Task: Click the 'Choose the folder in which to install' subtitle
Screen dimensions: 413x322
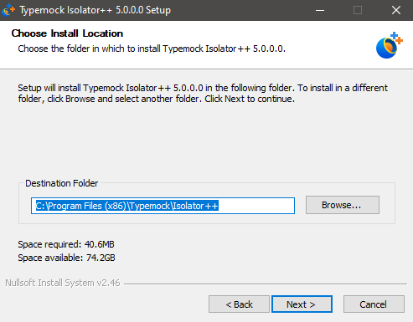Action: [x=152, y=49]
